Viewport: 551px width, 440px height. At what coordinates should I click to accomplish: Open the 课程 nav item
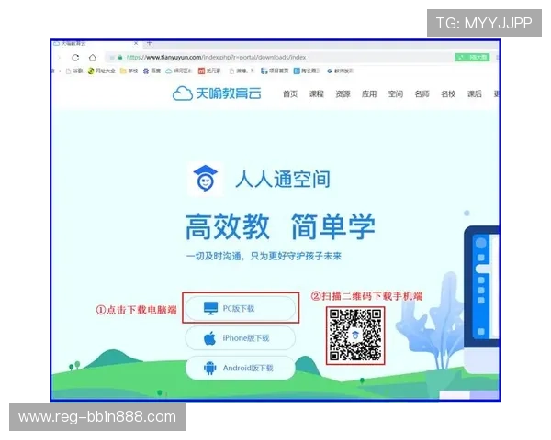coord(317,94)
